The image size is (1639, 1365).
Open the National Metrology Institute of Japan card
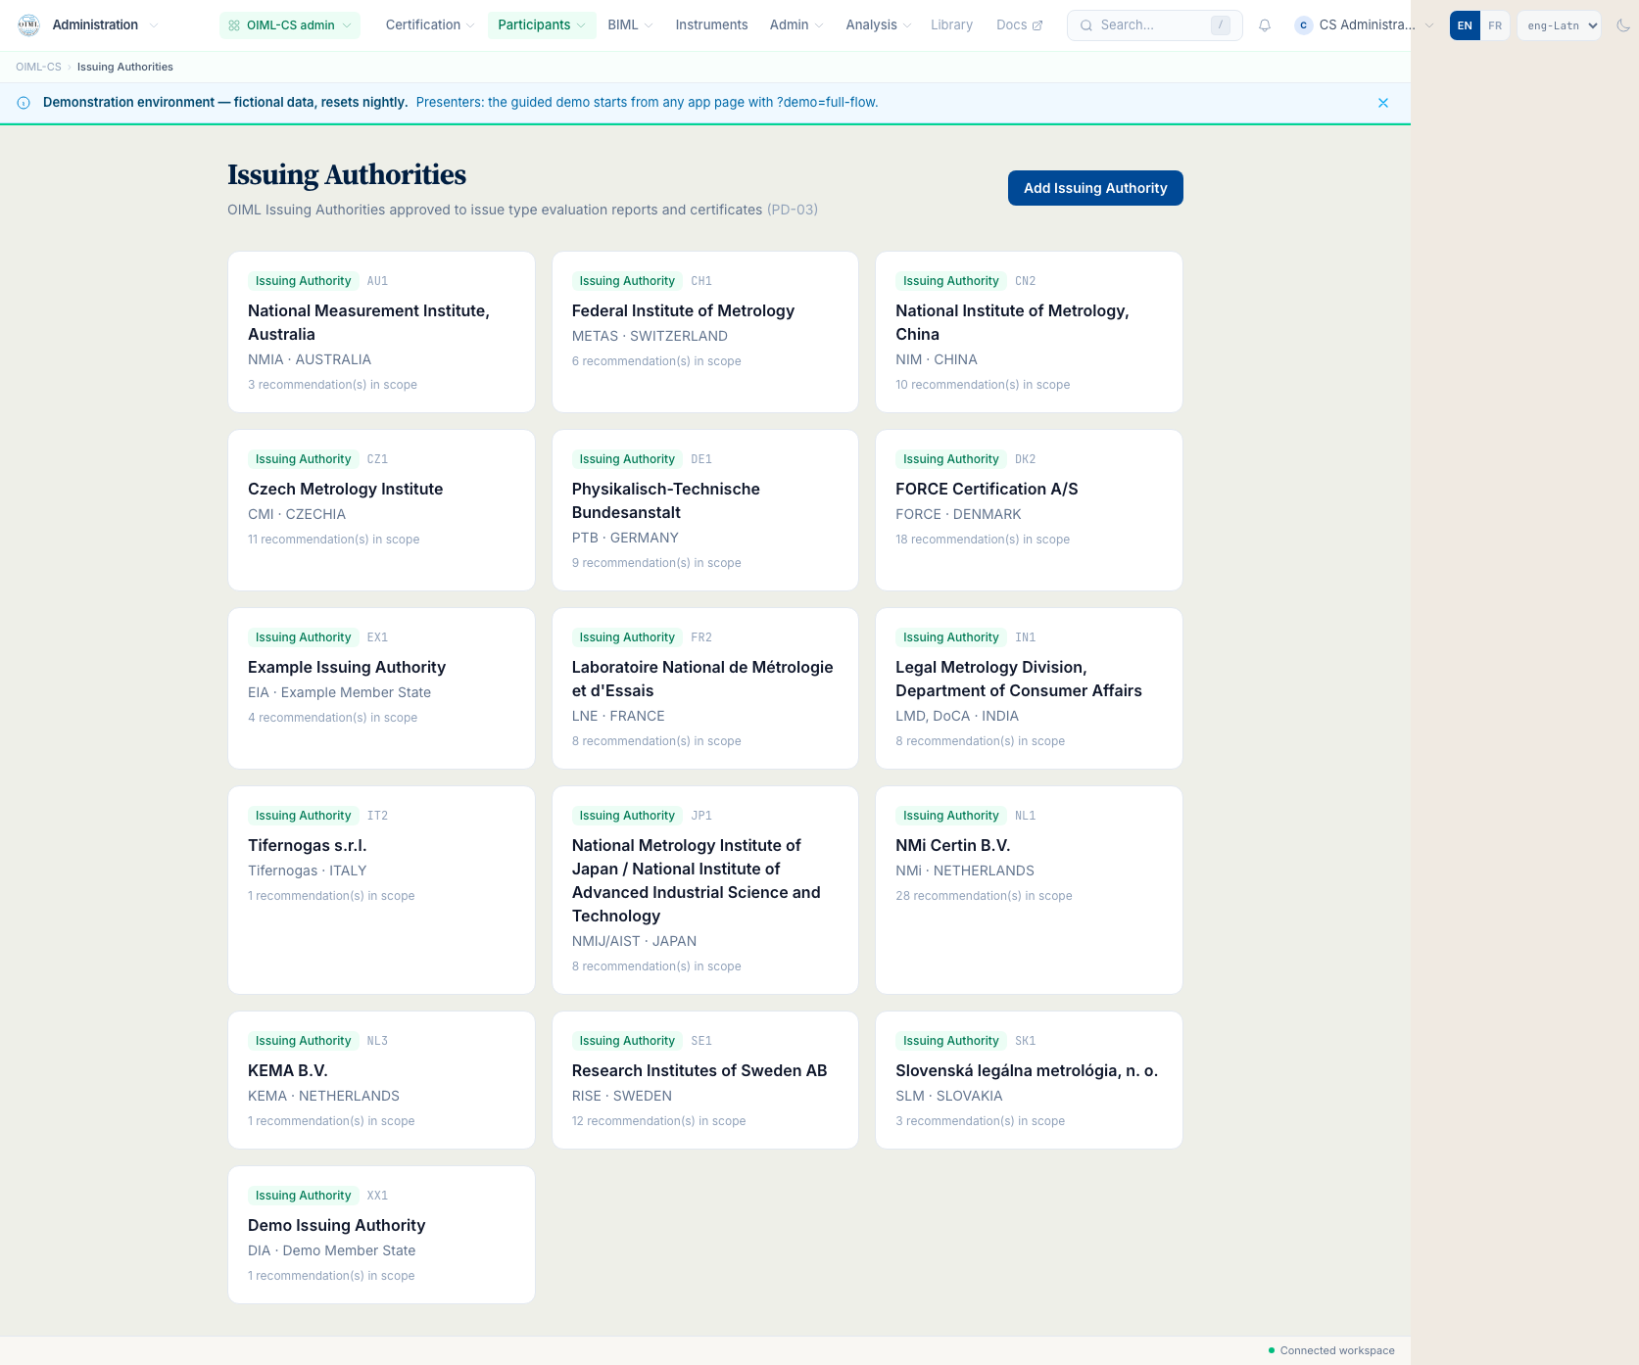point(705,890)
